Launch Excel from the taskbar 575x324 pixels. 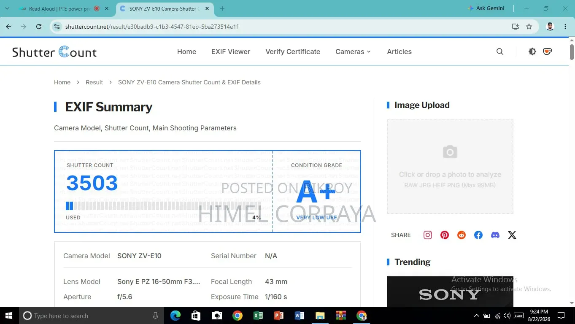258,316
